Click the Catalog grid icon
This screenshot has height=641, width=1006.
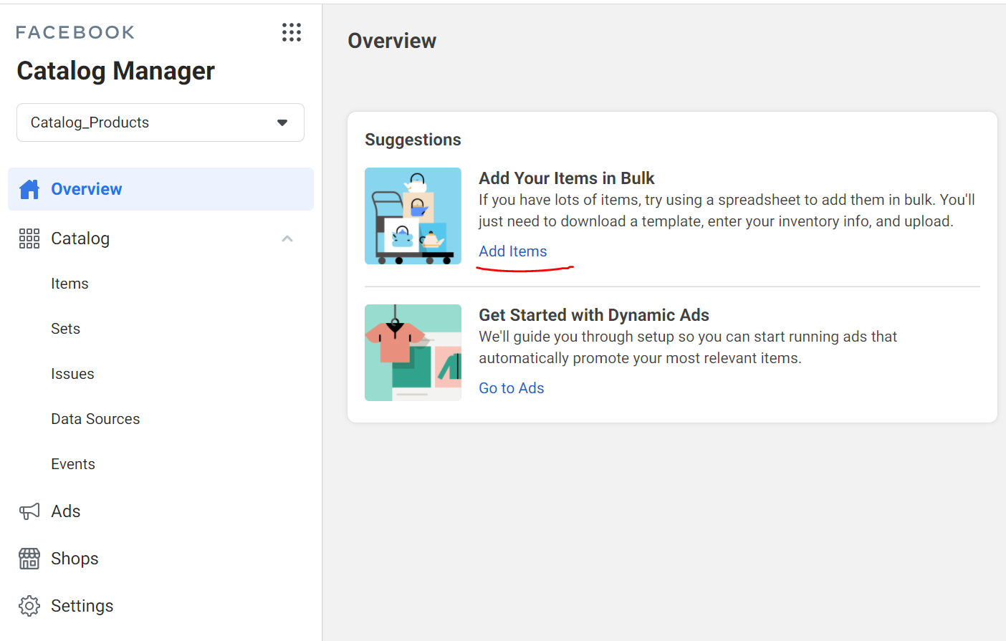coord(29,238)
